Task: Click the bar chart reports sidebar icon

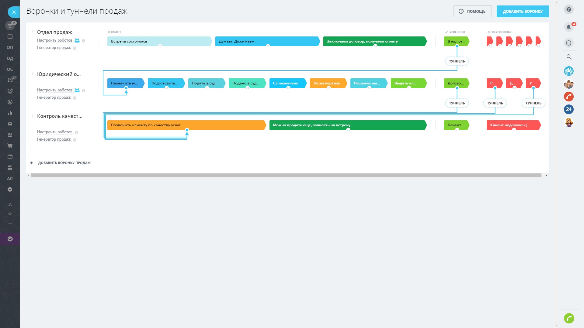Action: (10, 113)
